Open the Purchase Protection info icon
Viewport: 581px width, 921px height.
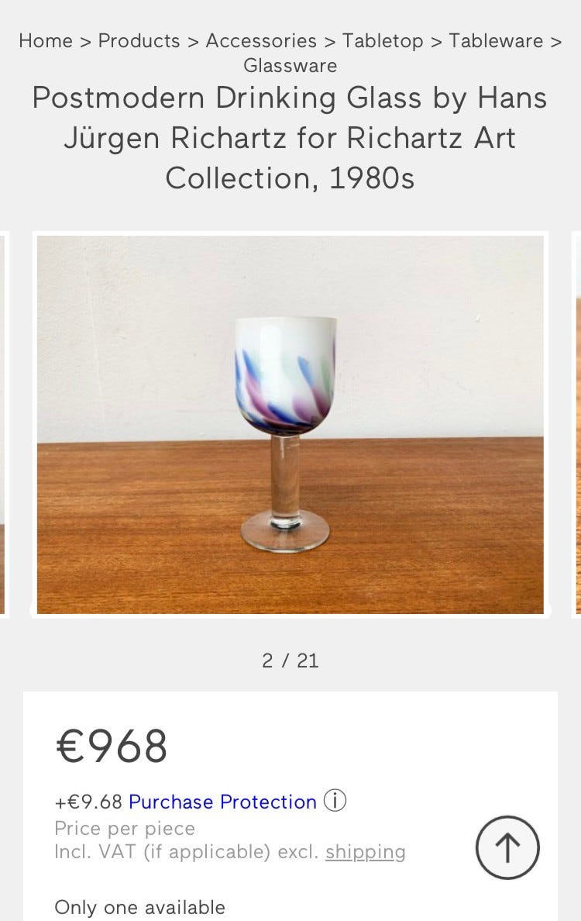tap(335, 801)
